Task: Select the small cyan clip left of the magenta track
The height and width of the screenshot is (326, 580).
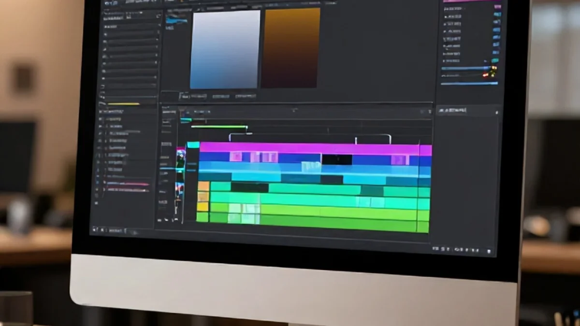Action: [x=193, y=145]
